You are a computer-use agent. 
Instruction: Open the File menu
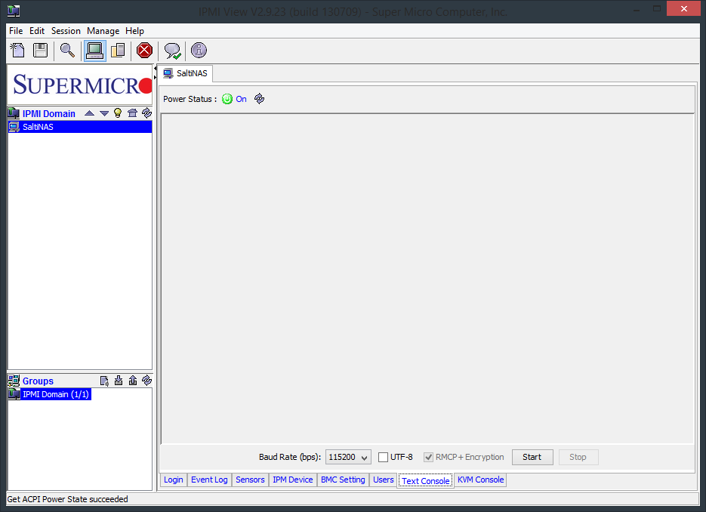click(x=16, y=31)
